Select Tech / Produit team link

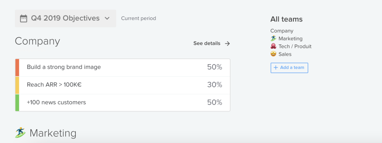(x=295, y=46)
